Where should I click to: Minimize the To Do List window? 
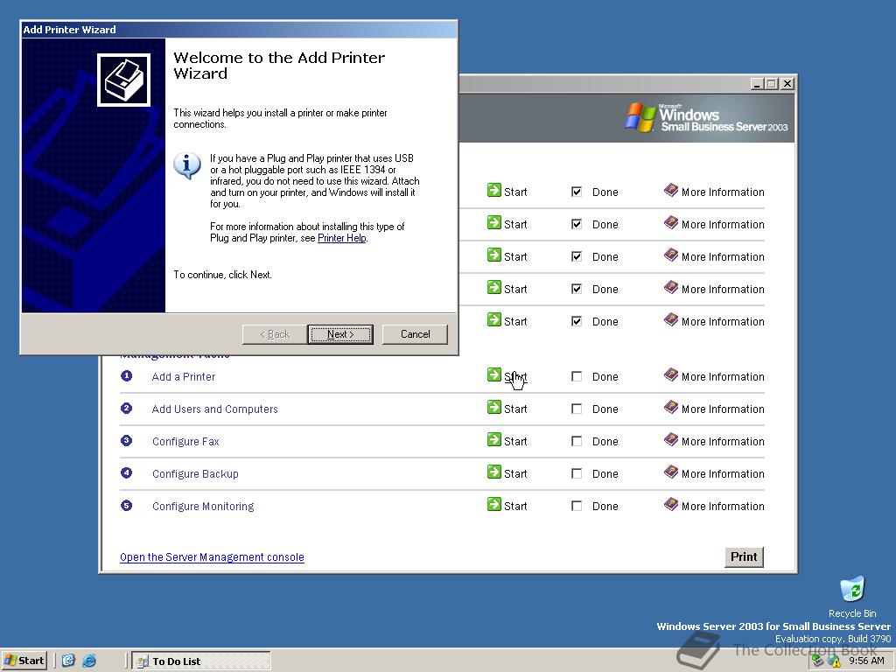pos(757,84)
